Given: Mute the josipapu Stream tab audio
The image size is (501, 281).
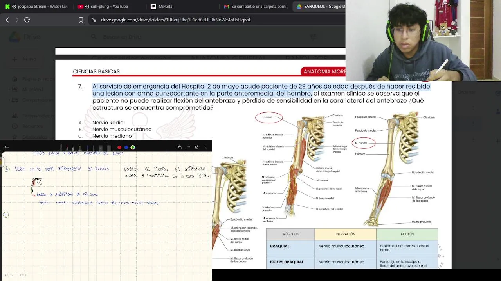Looking at the screenshot, I should 14,7.
